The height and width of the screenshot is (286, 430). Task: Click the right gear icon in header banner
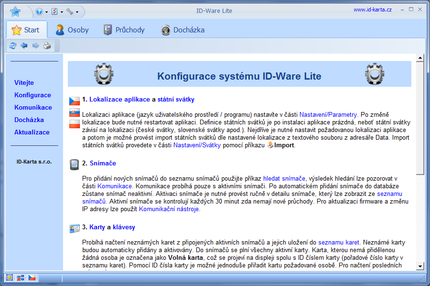tap(375, 74)
